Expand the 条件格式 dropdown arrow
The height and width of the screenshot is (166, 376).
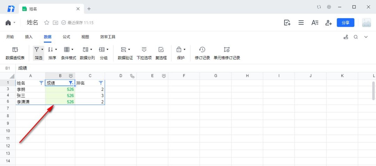coord(72,49)
